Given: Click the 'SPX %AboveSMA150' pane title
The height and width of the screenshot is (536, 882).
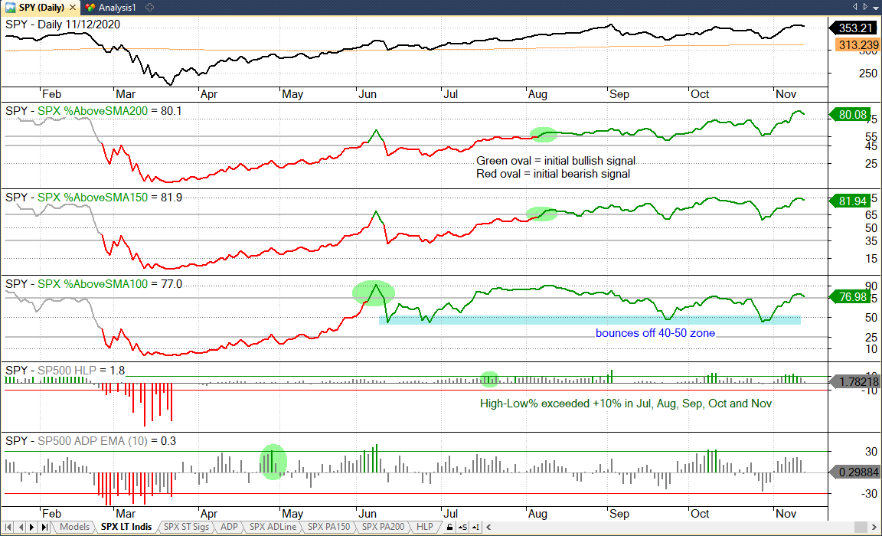Looking at the screenshot, I should point(93,198).
